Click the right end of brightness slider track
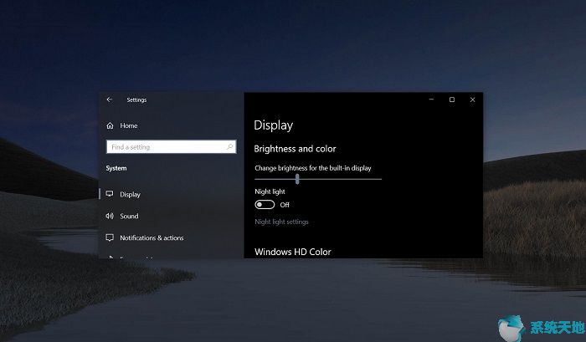Viewport: 586px width, 342px height. 380,179
